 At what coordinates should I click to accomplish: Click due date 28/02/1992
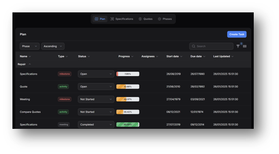coord(197,87)
